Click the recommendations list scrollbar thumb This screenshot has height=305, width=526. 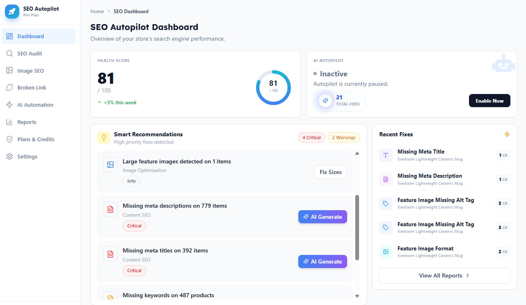coord(357,227)
